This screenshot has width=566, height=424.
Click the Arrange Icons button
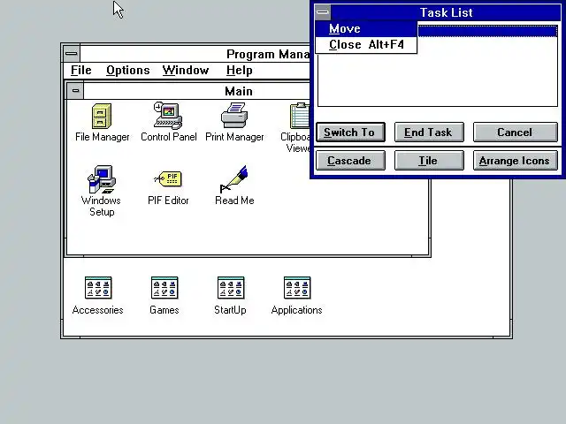tap(516, 161)
